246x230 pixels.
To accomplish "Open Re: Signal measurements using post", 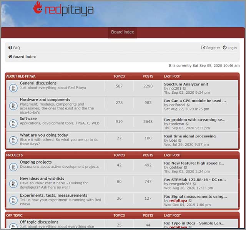I will pyautogui.click(x=196, y=197).
